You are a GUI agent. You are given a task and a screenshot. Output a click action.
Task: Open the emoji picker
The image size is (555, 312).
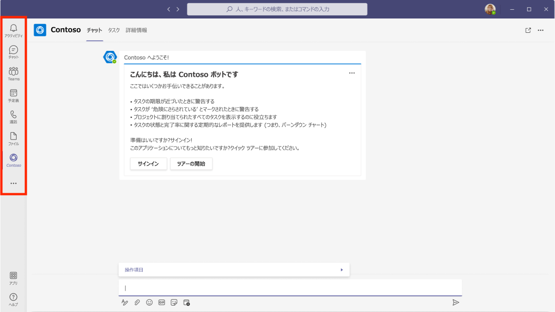point(149,302)
